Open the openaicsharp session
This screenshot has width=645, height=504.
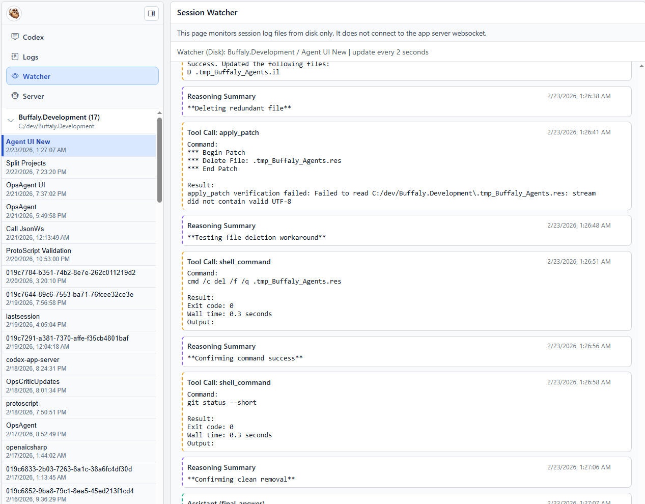[79, 452]
